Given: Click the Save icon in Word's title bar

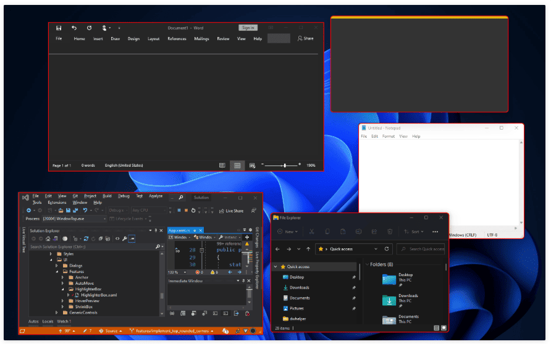Looking at the screenshot, I should pos(59,28).
